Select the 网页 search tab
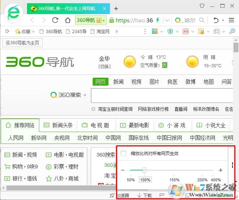This screenshot has width=239, height=200. coord(101,82)
